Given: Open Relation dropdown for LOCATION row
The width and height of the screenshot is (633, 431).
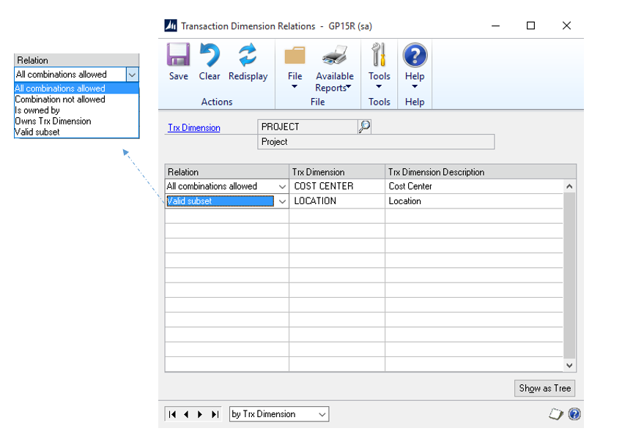Looking at the screenshot, I should coord(282,201).
